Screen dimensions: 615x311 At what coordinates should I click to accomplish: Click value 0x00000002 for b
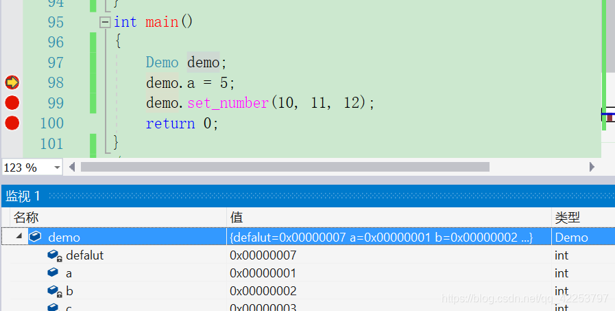point(263,291)
